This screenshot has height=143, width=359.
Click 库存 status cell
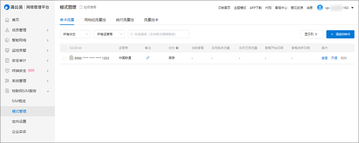(x=172, y=58)
